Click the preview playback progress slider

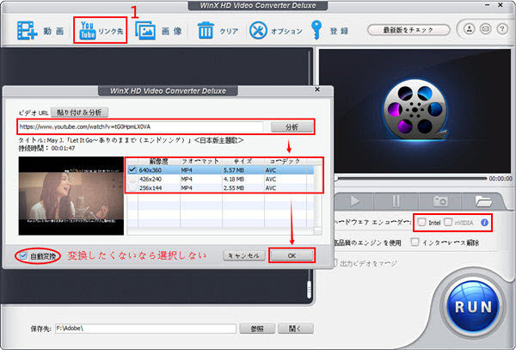410,178
